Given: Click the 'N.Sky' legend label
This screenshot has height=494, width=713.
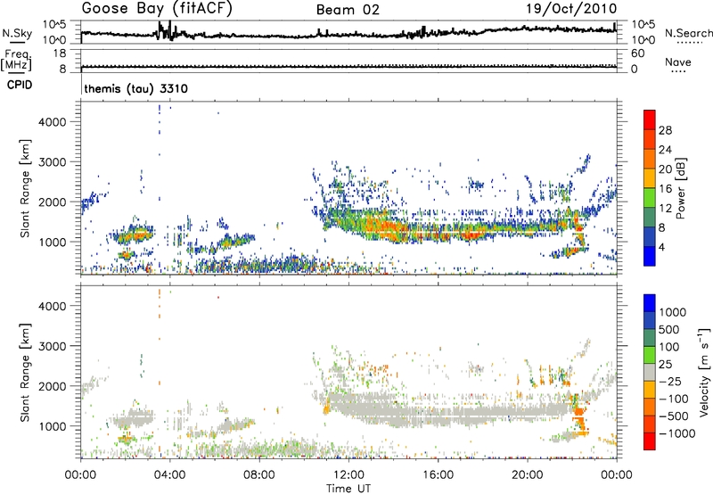Looking at the screenshot, I should pos(17,33).
